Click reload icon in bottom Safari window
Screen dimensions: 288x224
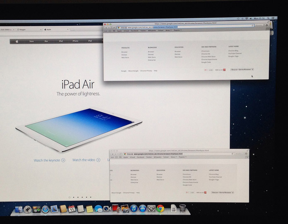(x=232, y=154)
